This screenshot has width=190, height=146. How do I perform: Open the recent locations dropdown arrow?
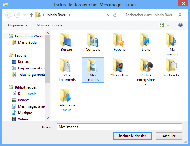tap(25, 15)
